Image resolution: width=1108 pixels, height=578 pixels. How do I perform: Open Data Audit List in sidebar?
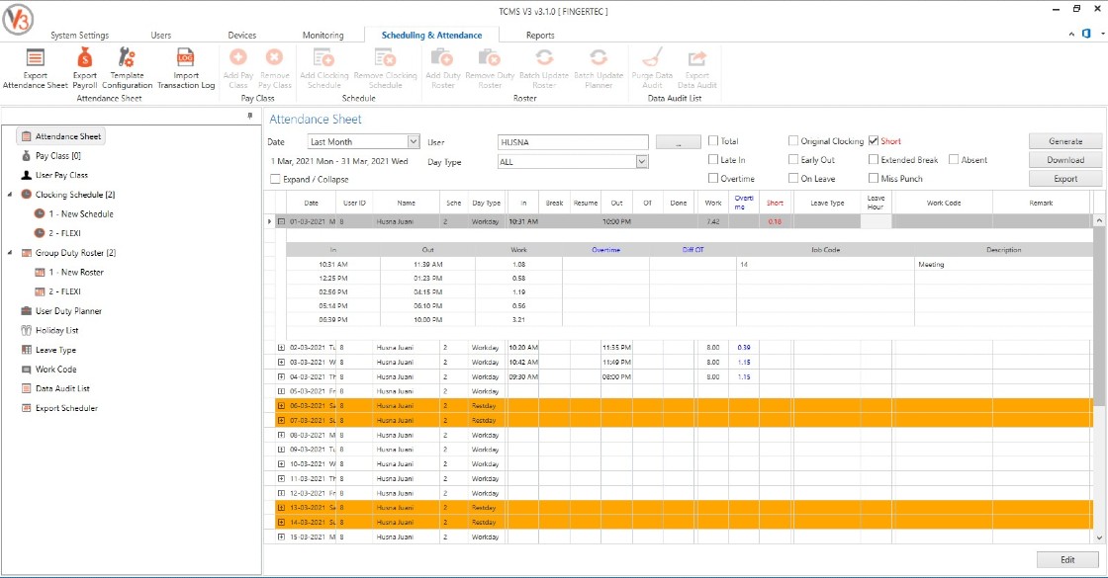point(62,389)
